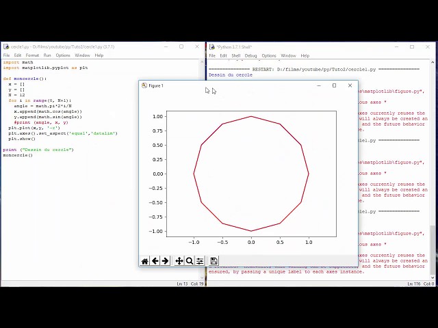Close the Figure 1 window
Viewport: 438px width, 328px height.
coord(350,85)
